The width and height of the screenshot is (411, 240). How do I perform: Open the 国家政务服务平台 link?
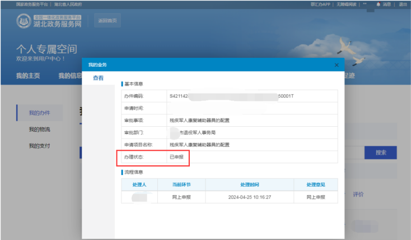click(x=32, y=4)
